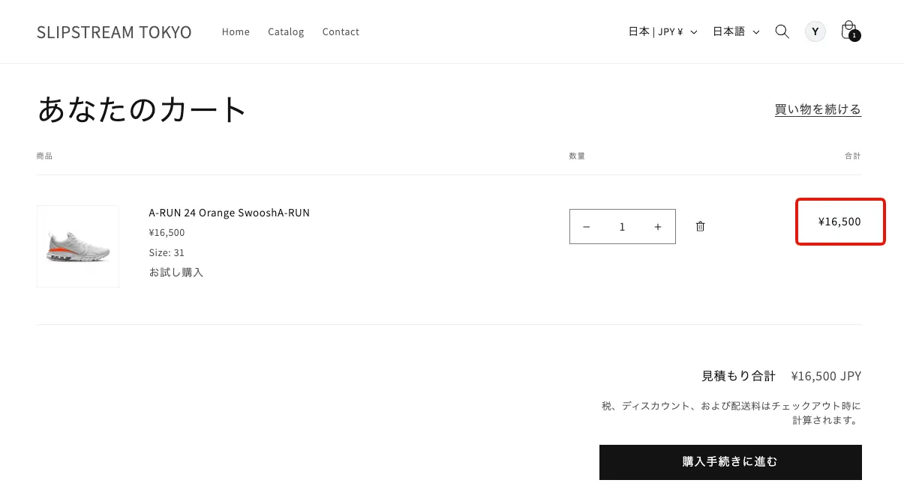Open the 日本語 language dropdown
The height and width of the screenshot is (492, 904).
coord(736,31)
